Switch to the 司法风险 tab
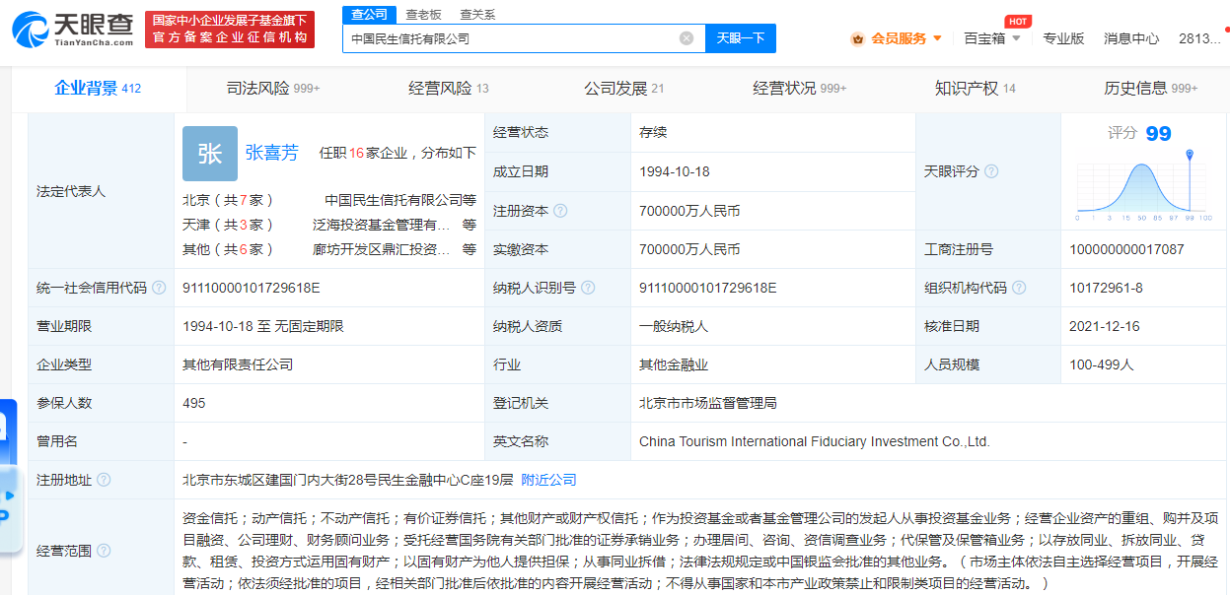Image resolution: width=1230 pixels, height=595 pixels. tap(272, 89)
